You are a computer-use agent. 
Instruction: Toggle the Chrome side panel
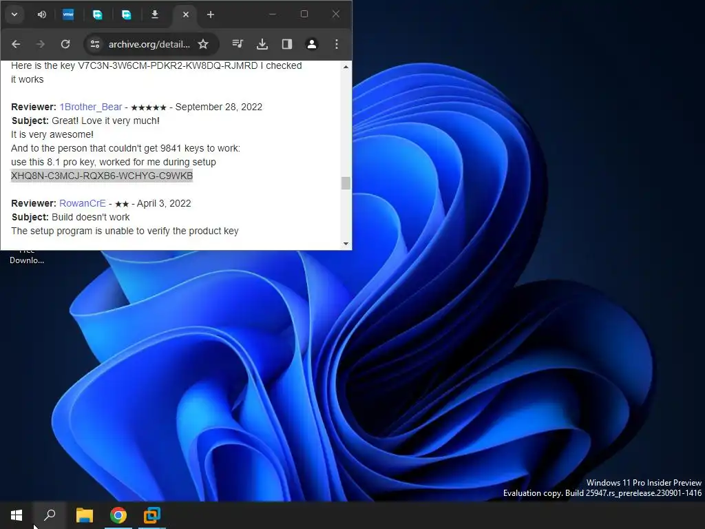pyautogui.click(x=287, y=44)
